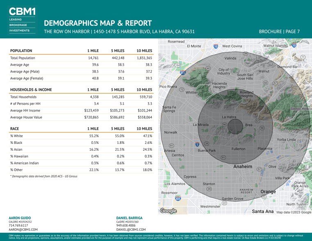The width and height of the screenshot is (312, 241).
Task: Click the % American Indian row label
Action: tap(25, 163)
